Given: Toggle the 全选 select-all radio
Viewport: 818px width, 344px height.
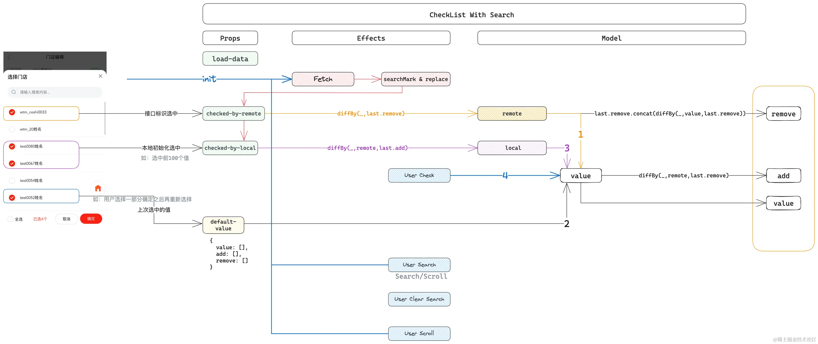Looking at the screenshot, I should coord(11,219).
